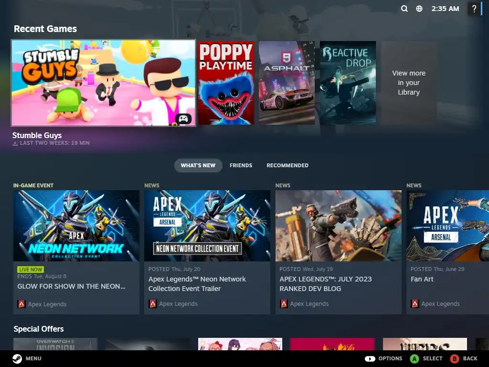This screenshot has height=367, width=489.
Task: Click the LIVE NOW badge
Action: 31,270
